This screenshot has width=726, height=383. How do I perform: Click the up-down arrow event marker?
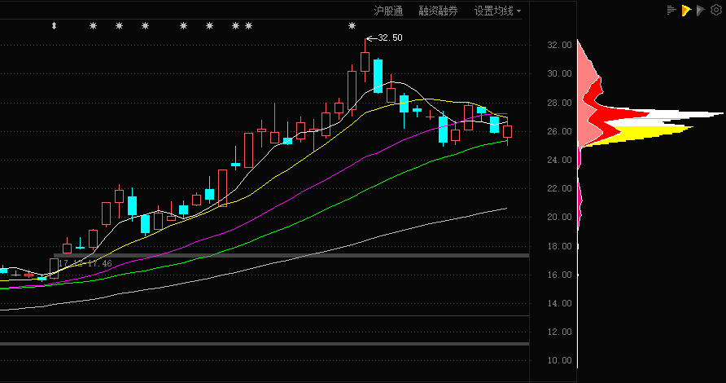click(x=55, y=26)
